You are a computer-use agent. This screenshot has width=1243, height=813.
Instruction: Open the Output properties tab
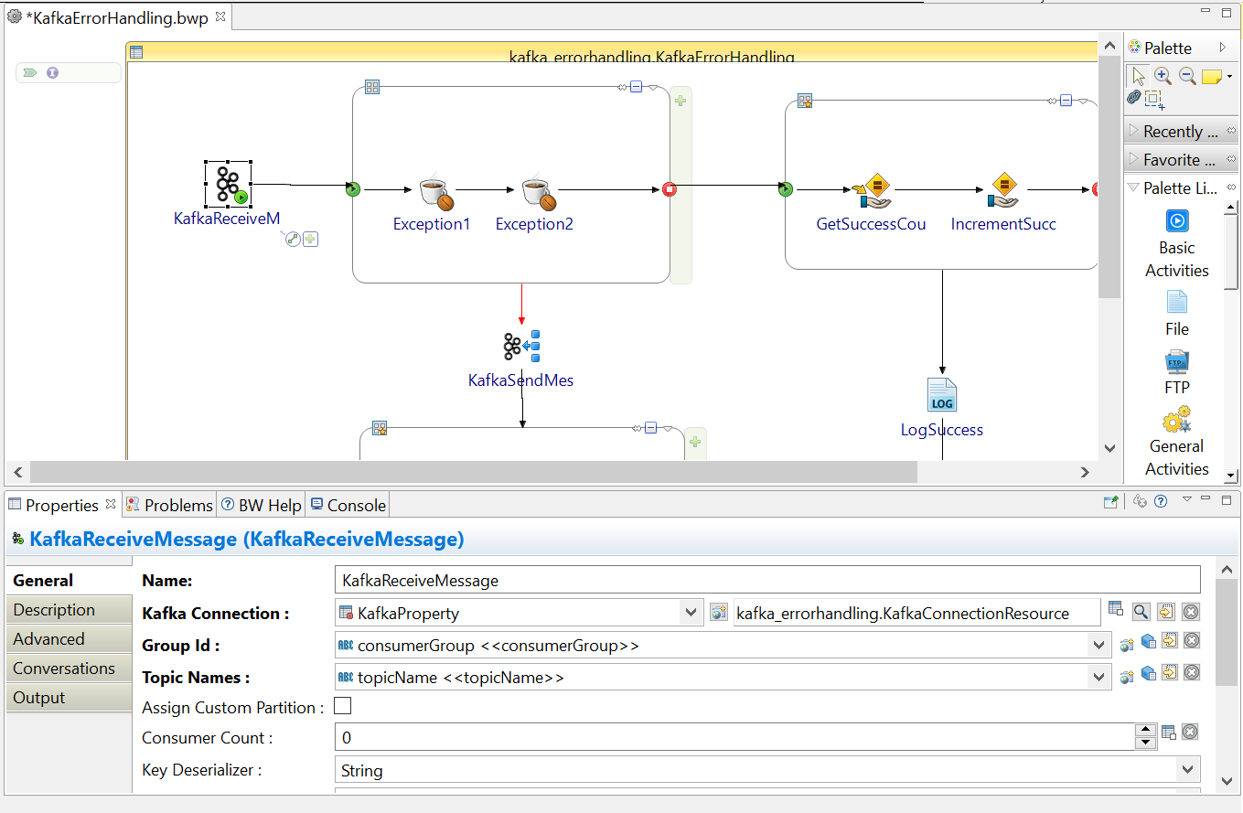click(x=70, y=698)
